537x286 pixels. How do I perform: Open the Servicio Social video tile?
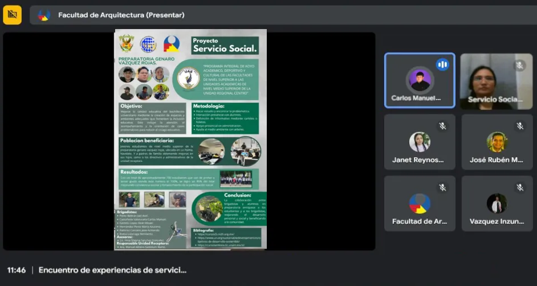[497, 81]
